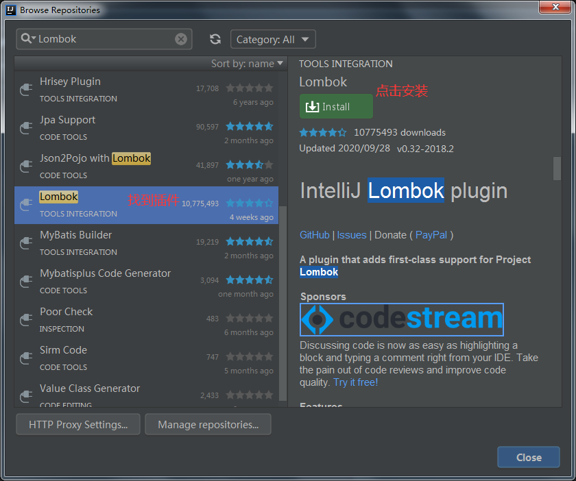
Task: Click the Lombok row plug icon
Action: 26,204
